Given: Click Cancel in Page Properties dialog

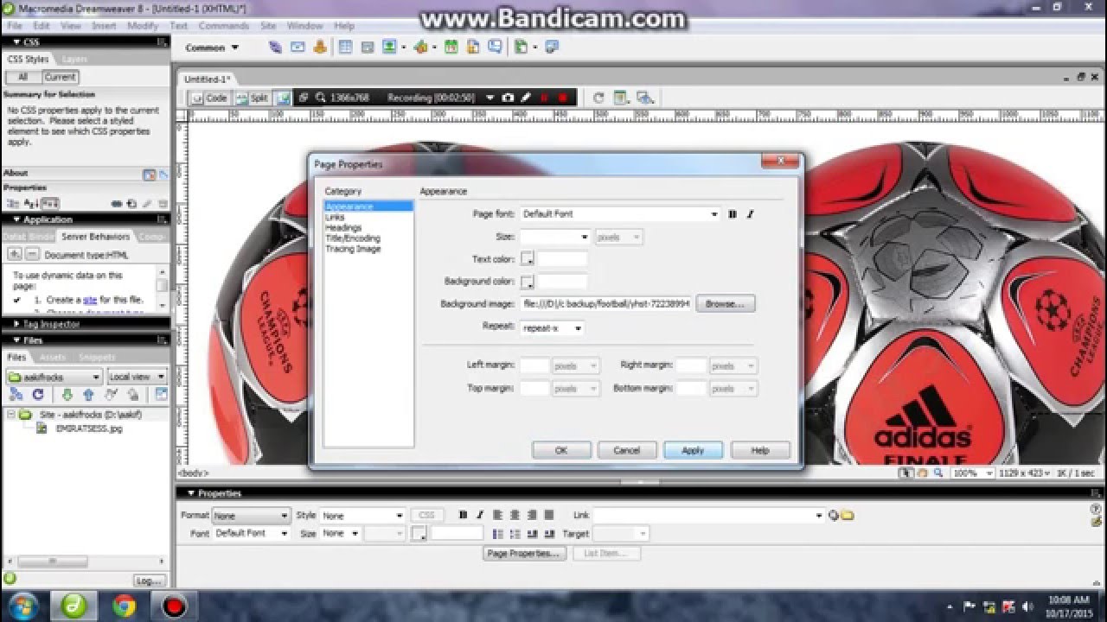Looking at the screenshot, I should (x=626, y=450).
